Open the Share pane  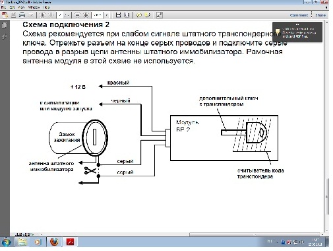tap(320, 15)
